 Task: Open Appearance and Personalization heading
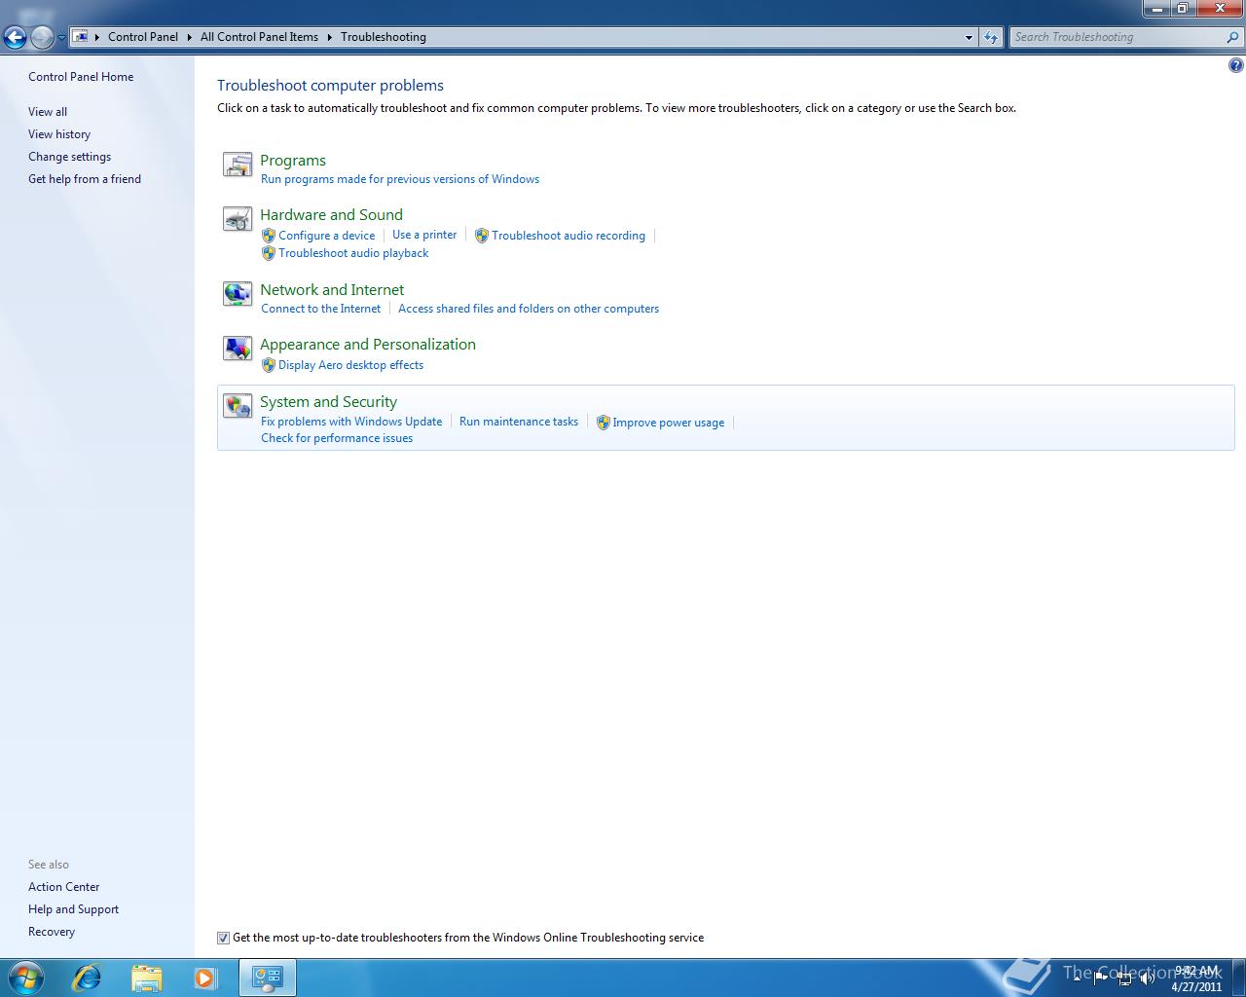[x=368, y=345]
